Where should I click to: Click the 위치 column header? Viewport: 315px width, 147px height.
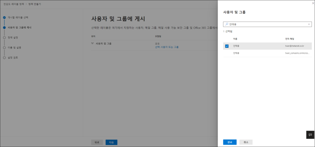point(93,36)
